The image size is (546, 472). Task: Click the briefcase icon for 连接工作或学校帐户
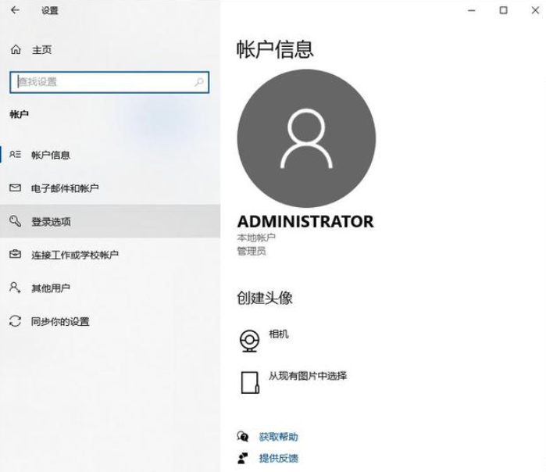[x=15, y=255]
